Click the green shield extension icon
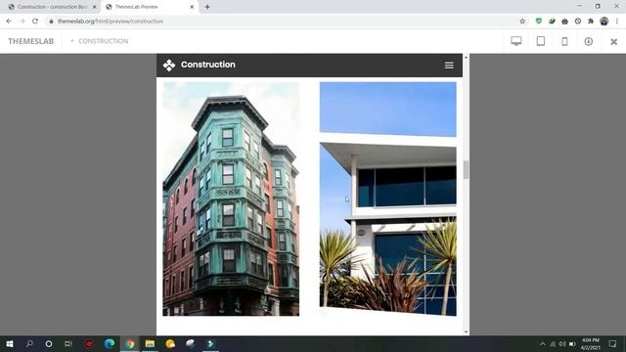This screenshot has height=352, width=626. [539, 22]
